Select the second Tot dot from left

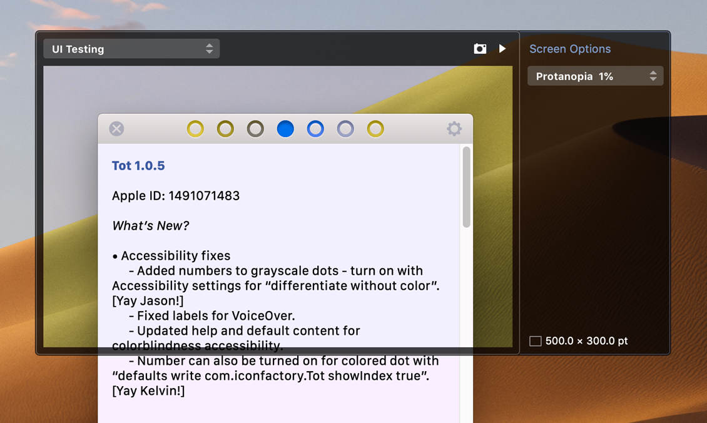(x=225, y=129)
